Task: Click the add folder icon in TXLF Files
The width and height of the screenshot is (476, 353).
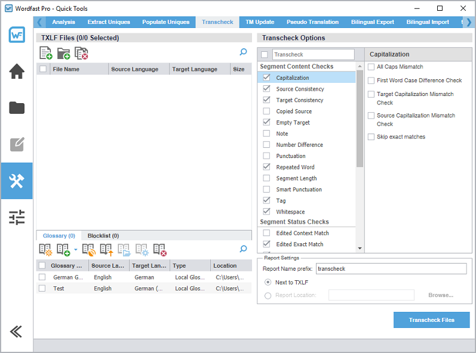Action: point(63,53)
